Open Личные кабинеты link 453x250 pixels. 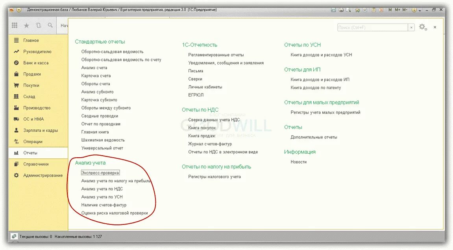[x=205, y=87]
